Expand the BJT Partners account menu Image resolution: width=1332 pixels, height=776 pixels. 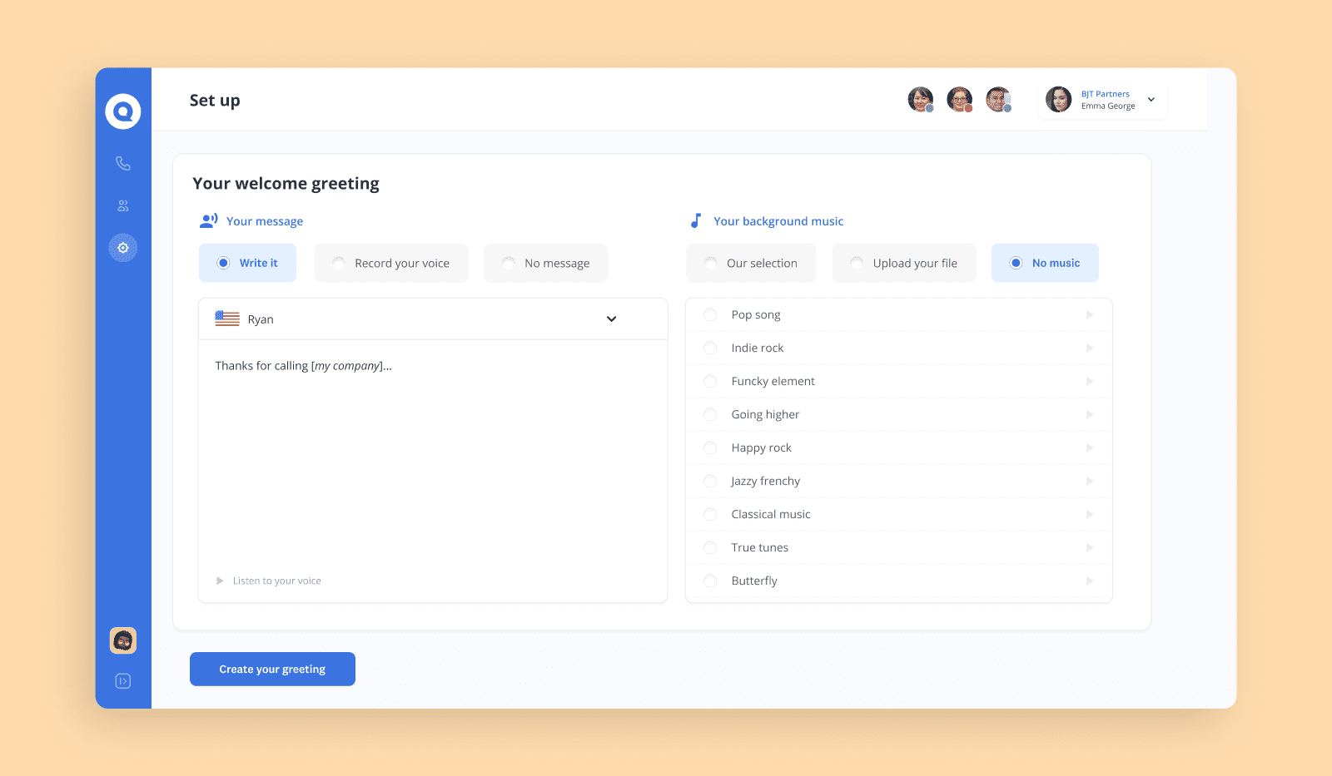pos(1151,100)
